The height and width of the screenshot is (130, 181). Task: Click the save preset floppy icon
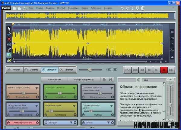pos(110,79)
